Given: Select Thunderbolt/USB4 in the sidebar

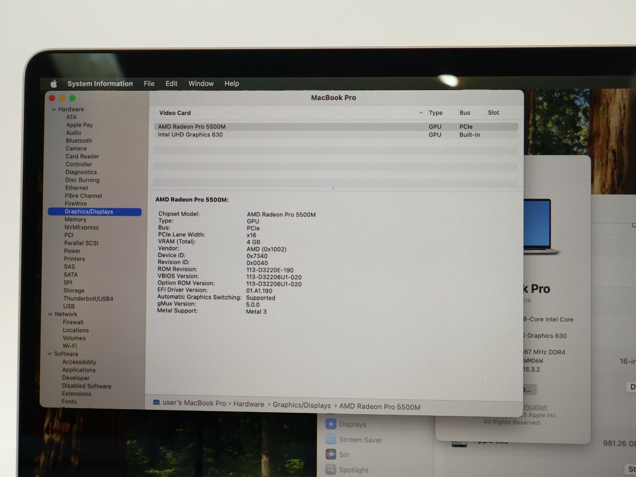Looking at the screenshot, I should pos(88,299).
